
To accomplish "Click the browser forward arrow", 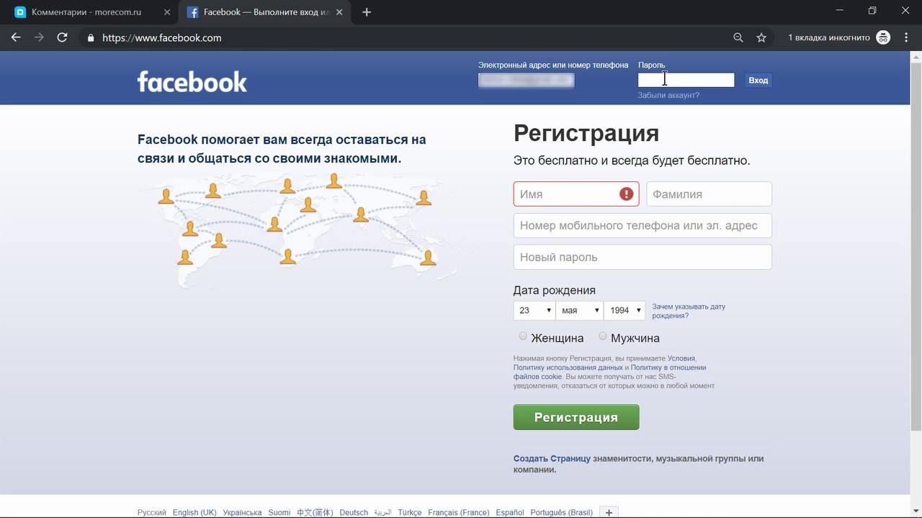I will (x=39, y=37).
